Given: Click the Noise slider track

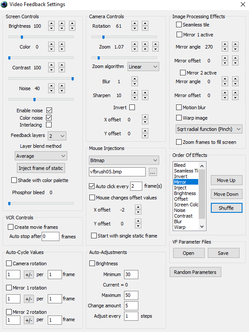Looking at the screenshot, I should click(41, 99).
